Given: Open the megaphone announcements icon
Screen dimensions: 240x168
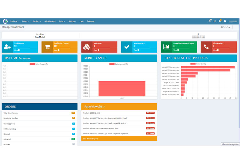Looking at the screenshot, I should point(215,21).
